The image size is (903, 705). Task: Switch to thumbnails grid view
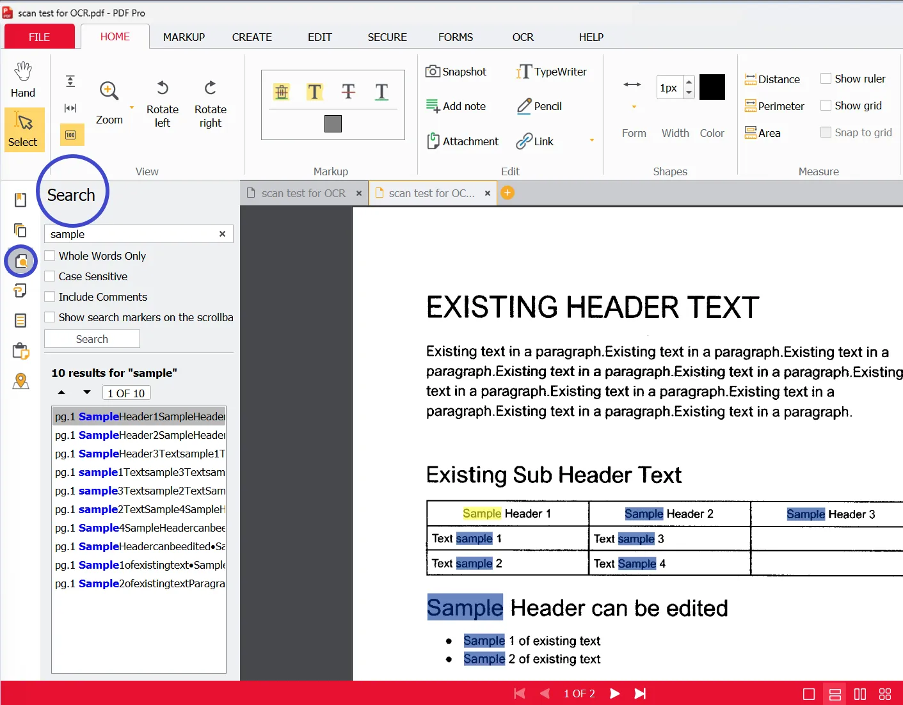pos(885,694)
